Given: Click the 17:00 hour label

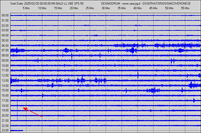Looking at the screenshot, I should (x=5, y=101).
